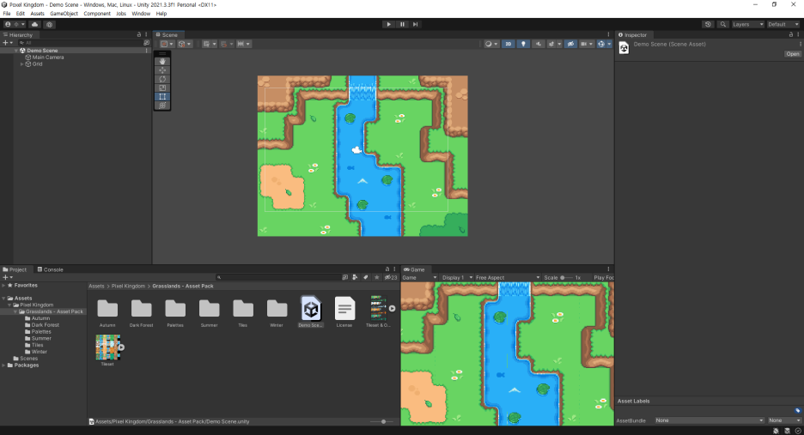Image resolution: width=804 pixels, height=435 pixels.
Task: Open the Assets menu
Action: point(38,14)
